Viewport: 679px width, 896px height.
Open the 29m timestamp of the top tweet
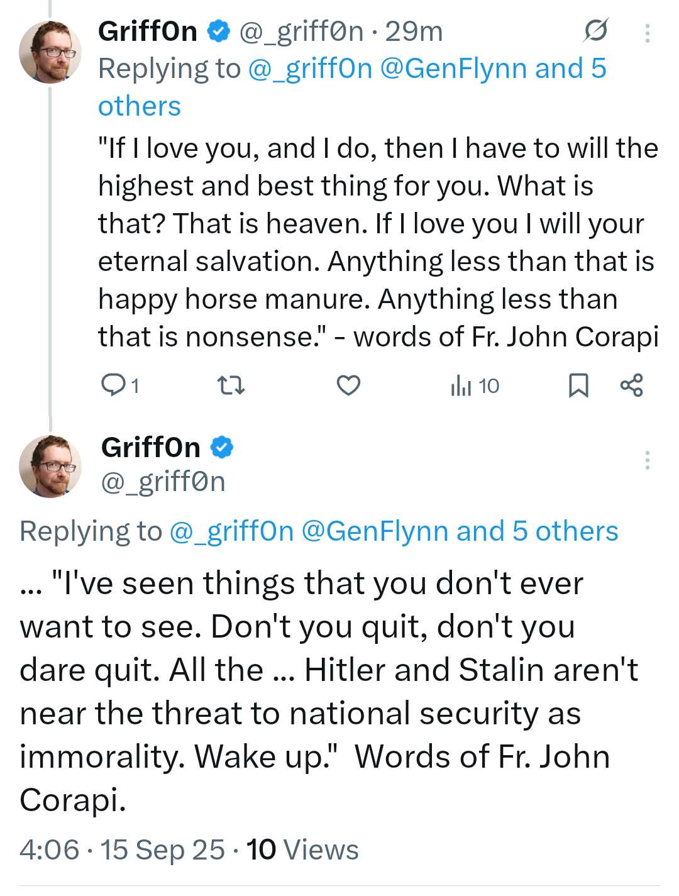point(414,31)
